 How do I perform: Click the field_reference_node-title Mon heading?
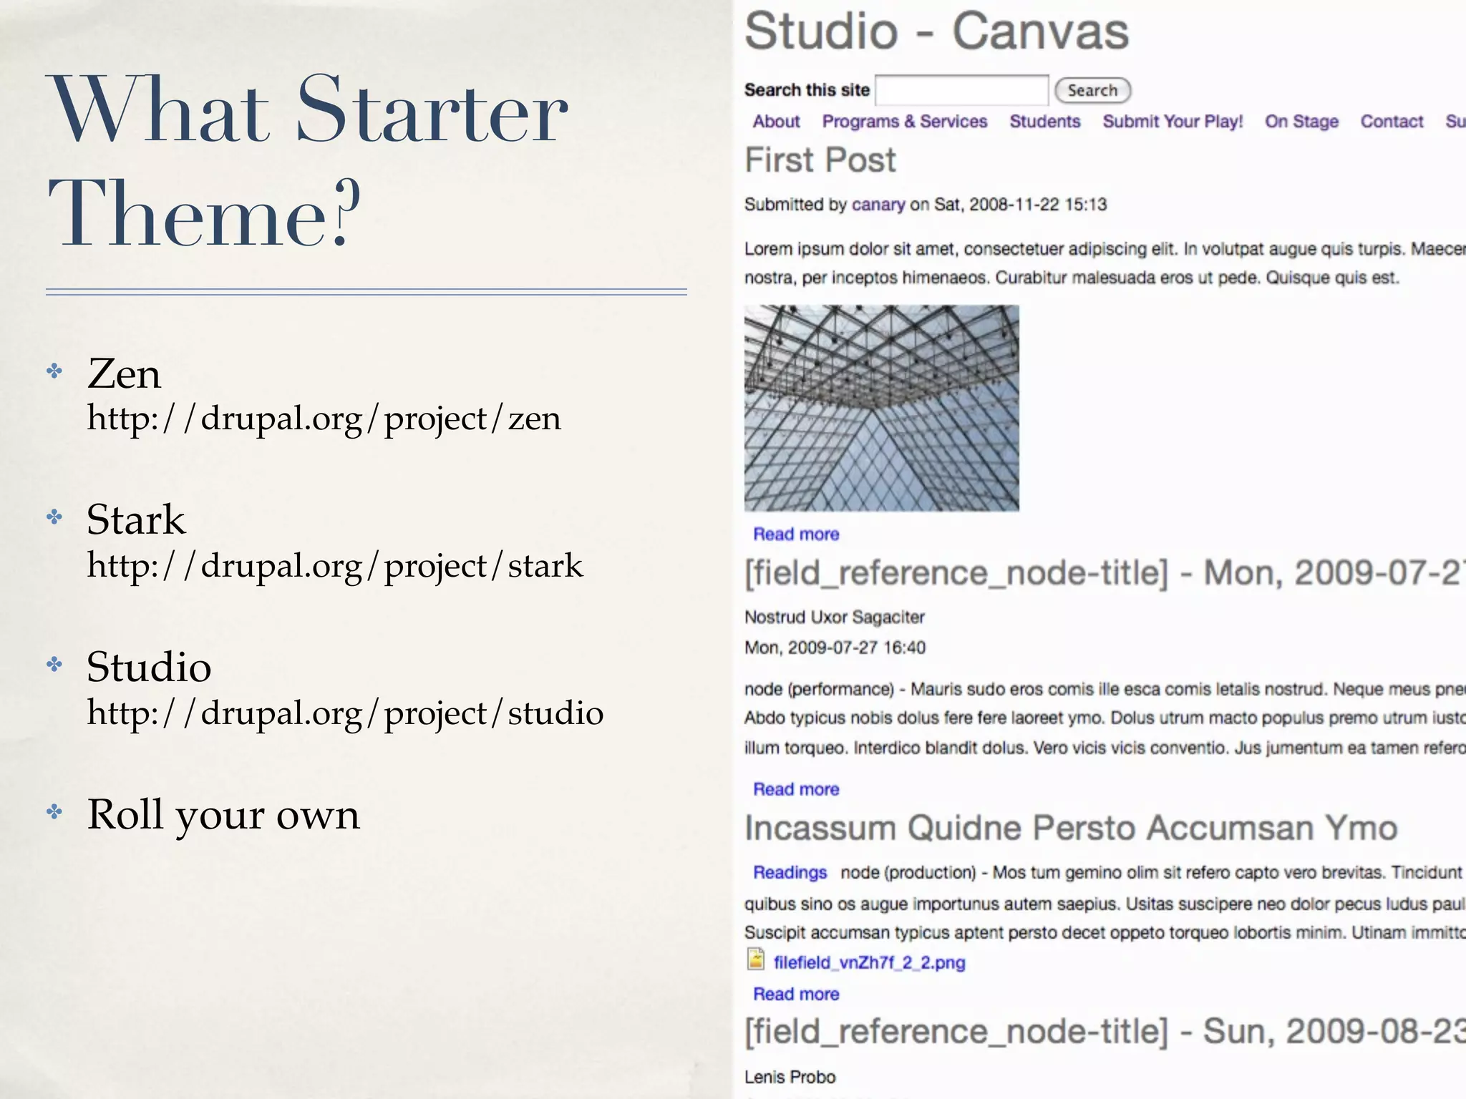tap(1105, 573)
